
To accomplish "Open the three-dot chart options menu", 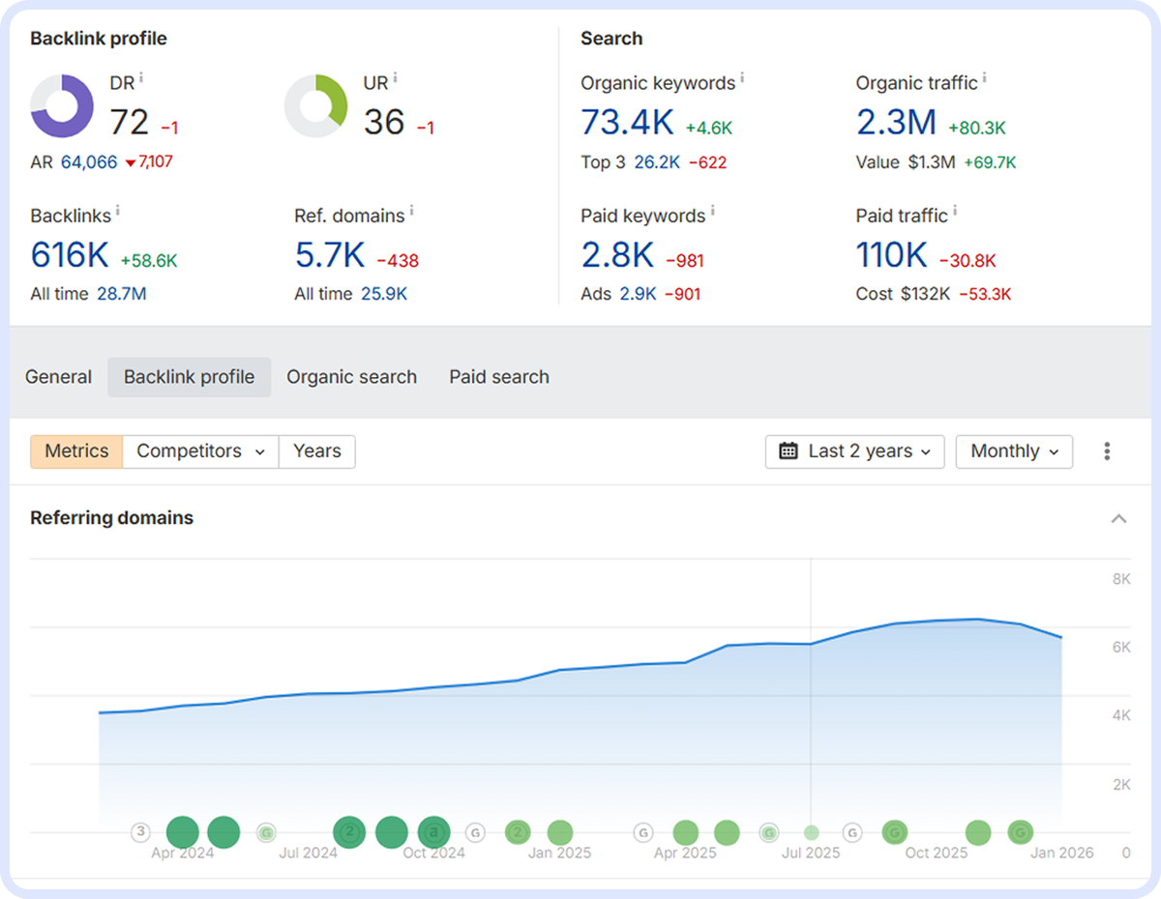I will [x=1107, y=451].
